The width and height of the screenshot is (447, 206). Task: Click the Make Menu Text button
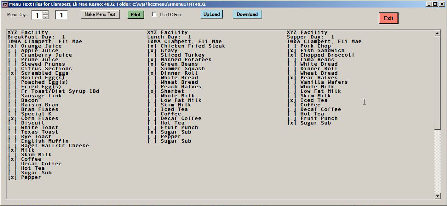[100, 14]
